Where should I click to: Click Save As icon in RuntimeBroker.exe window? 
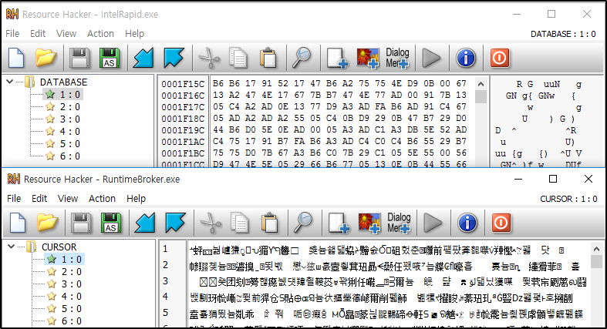click(111, 223)
